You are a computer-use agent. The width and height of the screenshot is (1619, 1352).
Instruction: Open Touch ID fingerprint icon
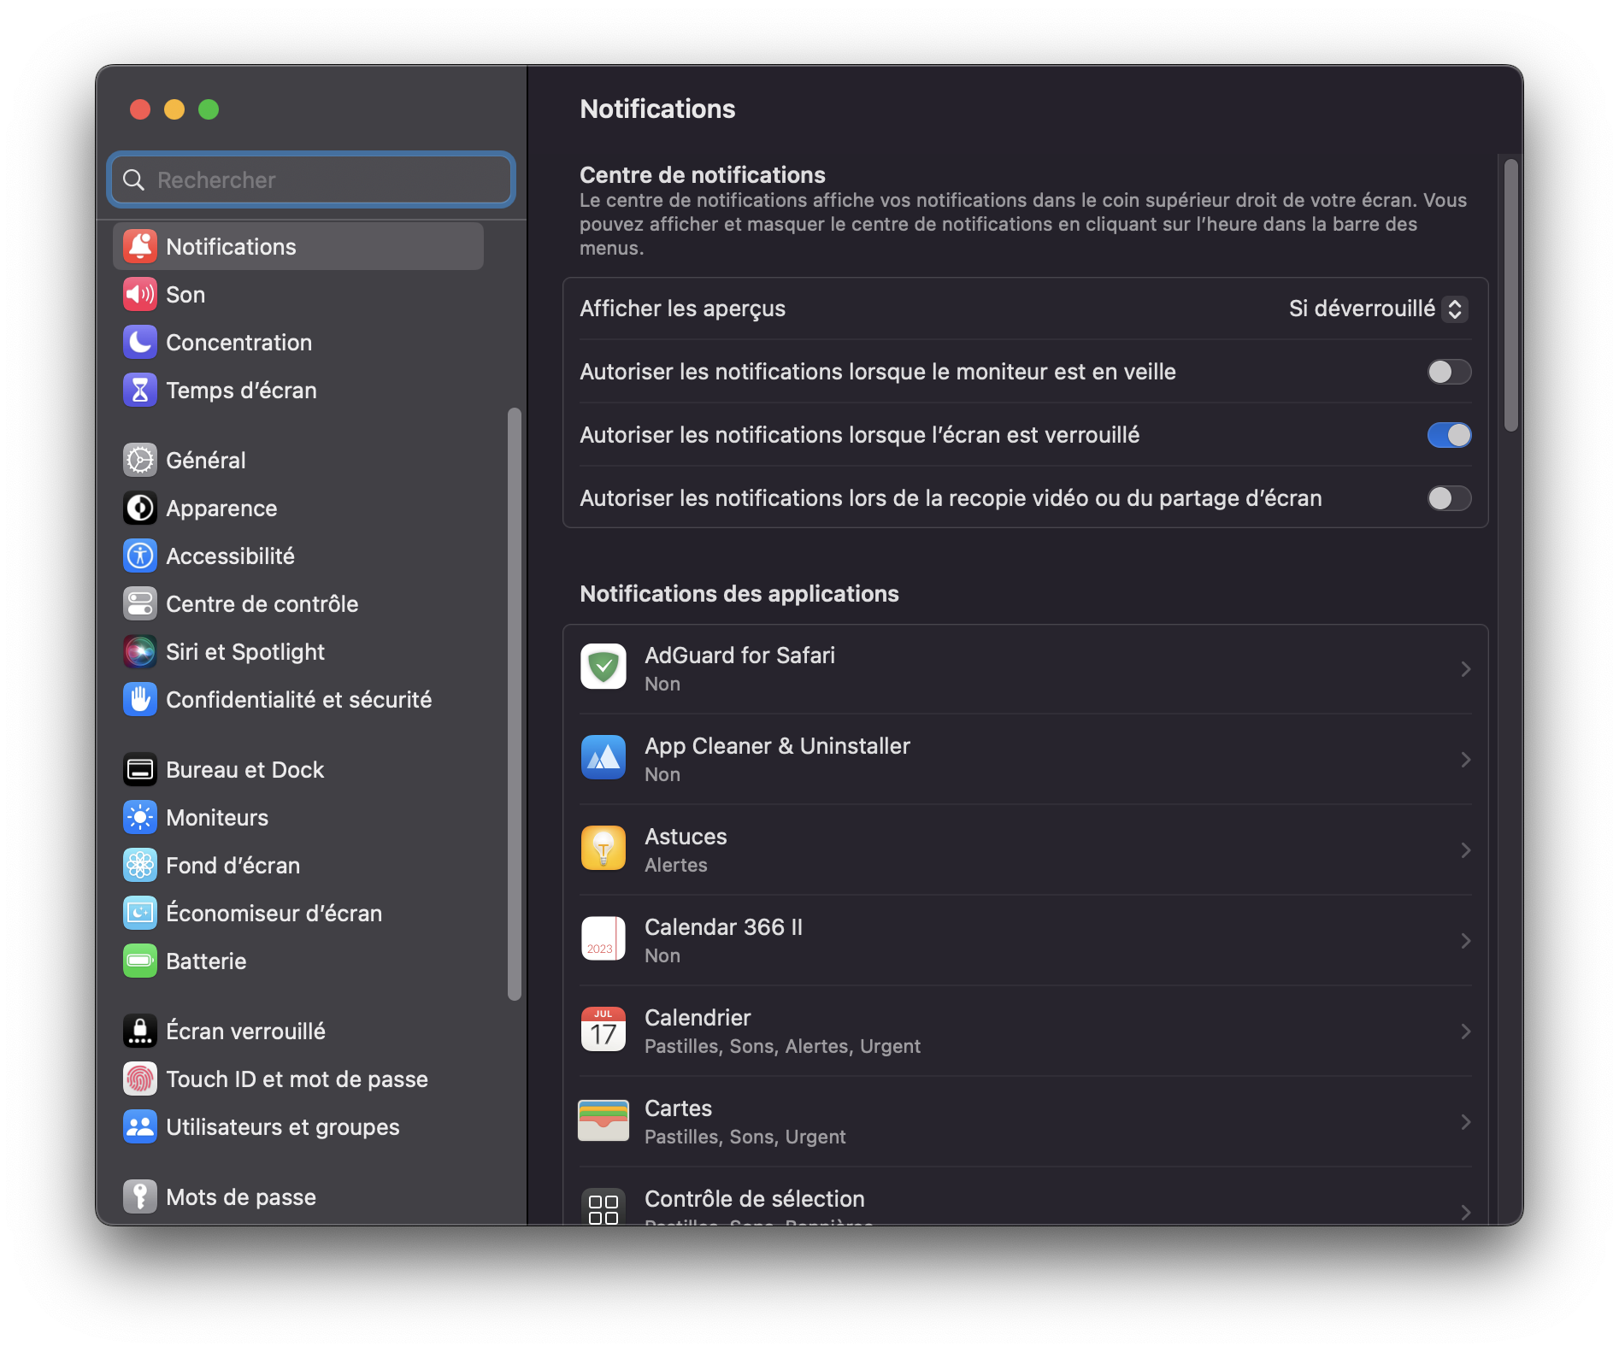click(x=140, y=1079)
